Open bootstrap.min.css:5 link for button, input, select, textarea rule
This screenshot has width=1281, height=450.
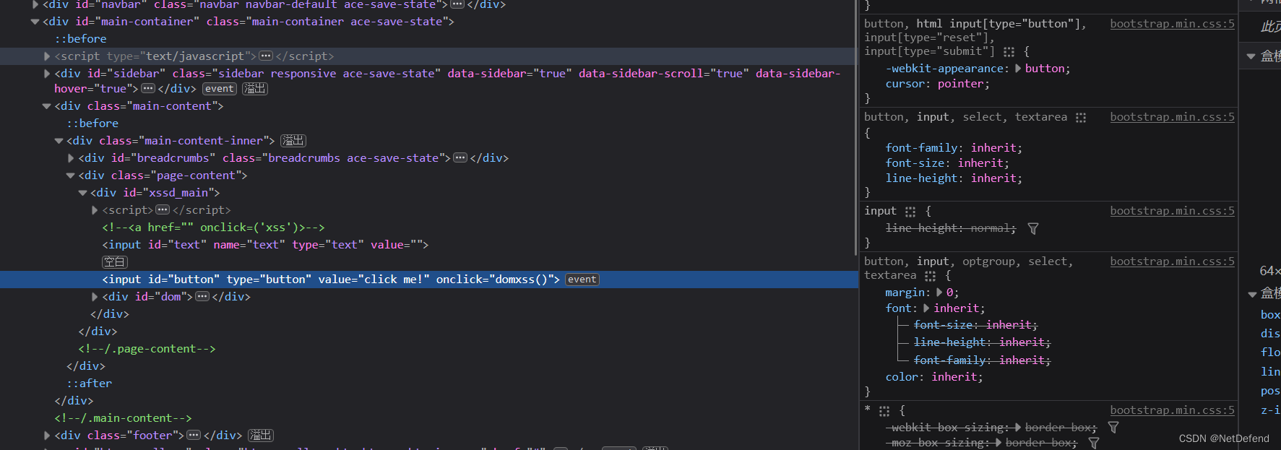(1172, 117)
